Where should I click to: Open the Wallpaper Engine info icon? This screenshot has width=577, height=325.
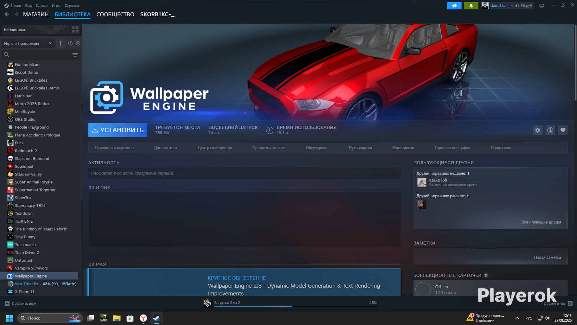(550, 130)
